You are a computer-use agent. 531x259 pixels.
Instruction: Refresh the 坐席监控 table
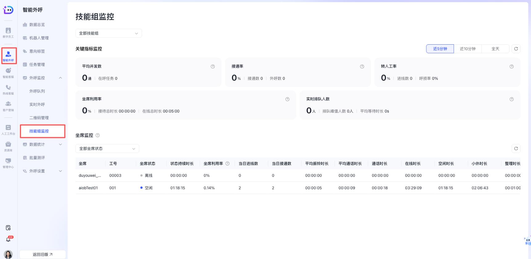516,149
